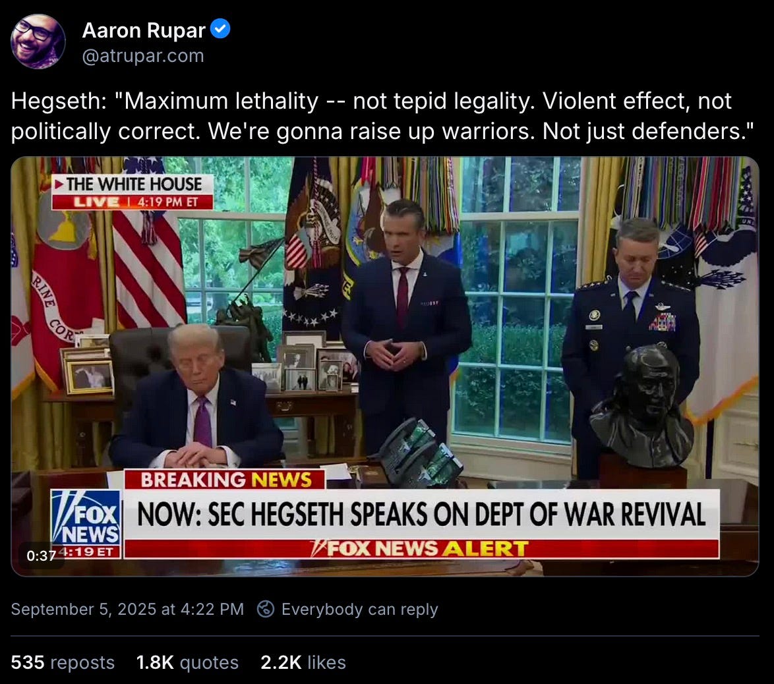Click the Aaron Rupar display name

(144, 30)
